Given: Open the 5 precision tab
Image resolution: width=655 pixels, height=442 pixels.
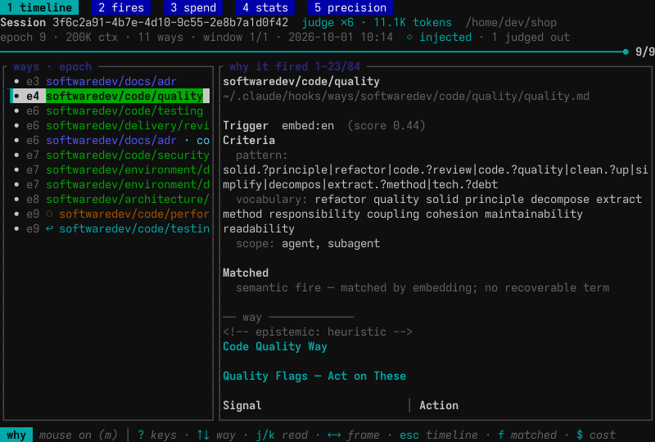Looking at the screenshot, I should coord(350,7).
